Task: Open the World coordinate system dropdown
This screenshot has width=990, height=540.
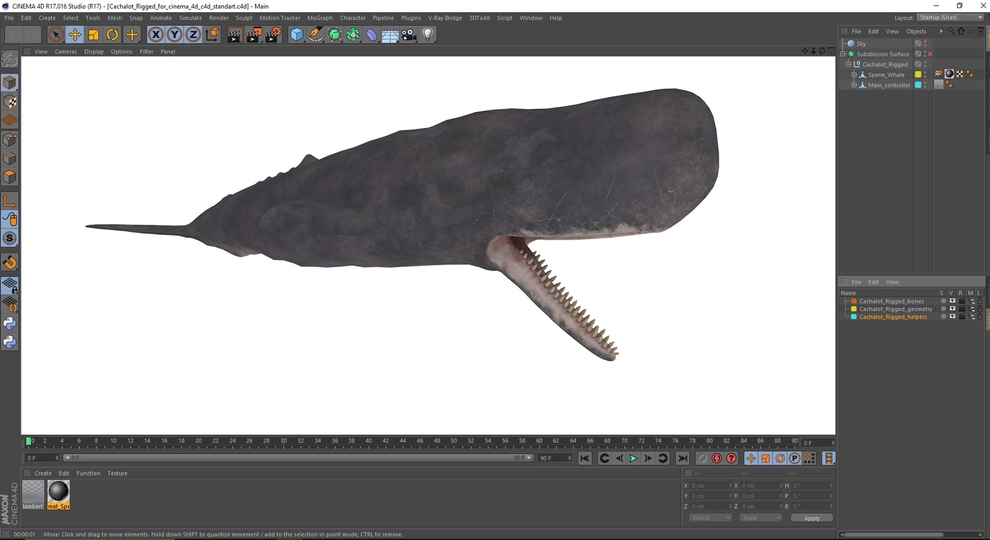Action: [x=711, y=518]
